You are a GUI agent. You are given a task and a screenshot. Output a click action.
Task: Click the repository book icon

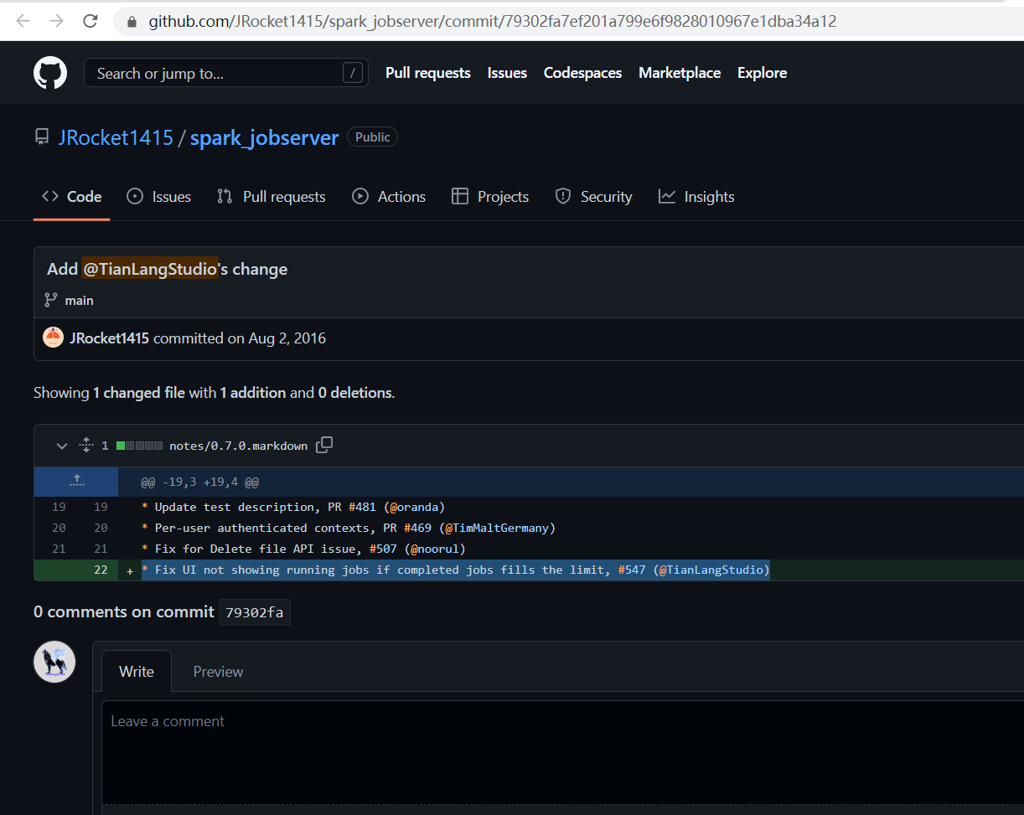click(42, 137)
